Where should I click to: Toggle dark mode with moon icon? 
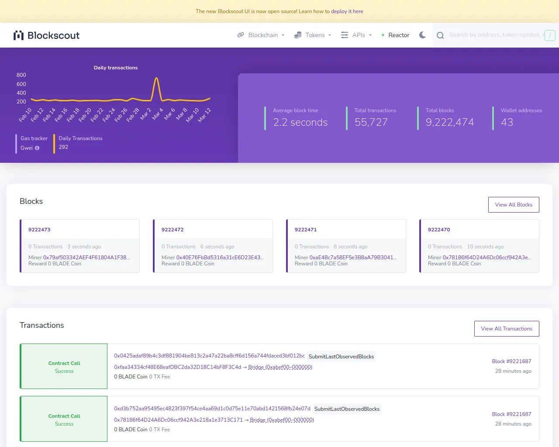422,35
